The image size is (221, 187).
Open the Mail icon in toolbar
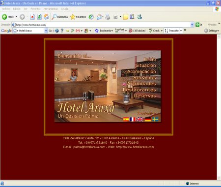[99, 17]
